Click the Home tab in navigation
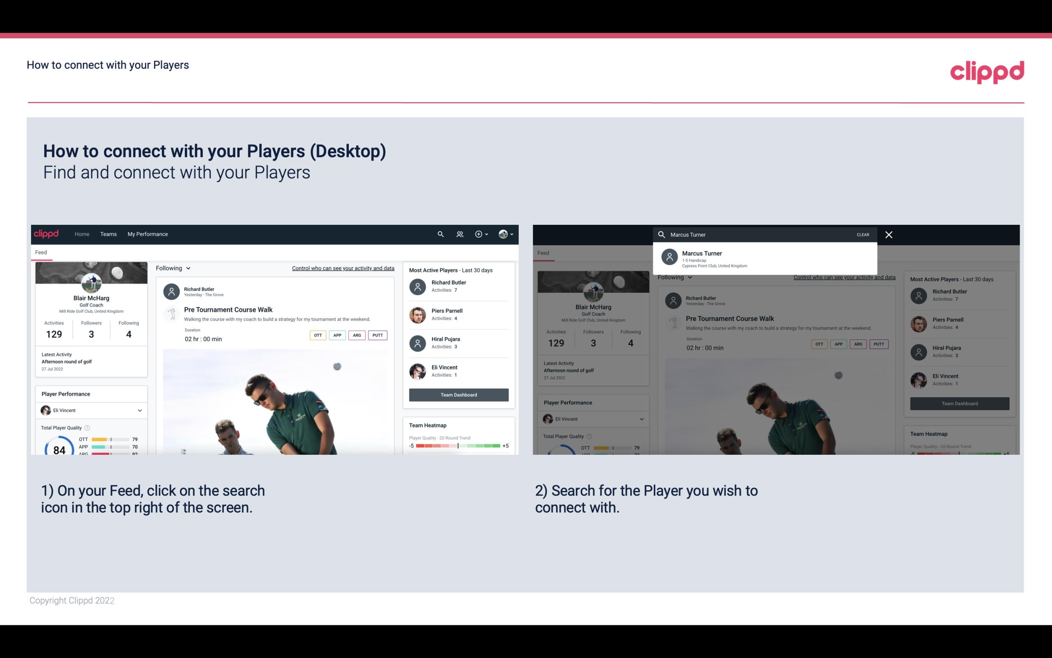The width and height of the screenshot is (1052, 658). [81, 234]
